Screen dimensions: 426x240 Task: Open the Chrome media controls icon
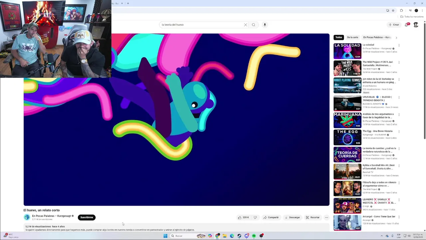pyautogui.click(x=410, y=11)
